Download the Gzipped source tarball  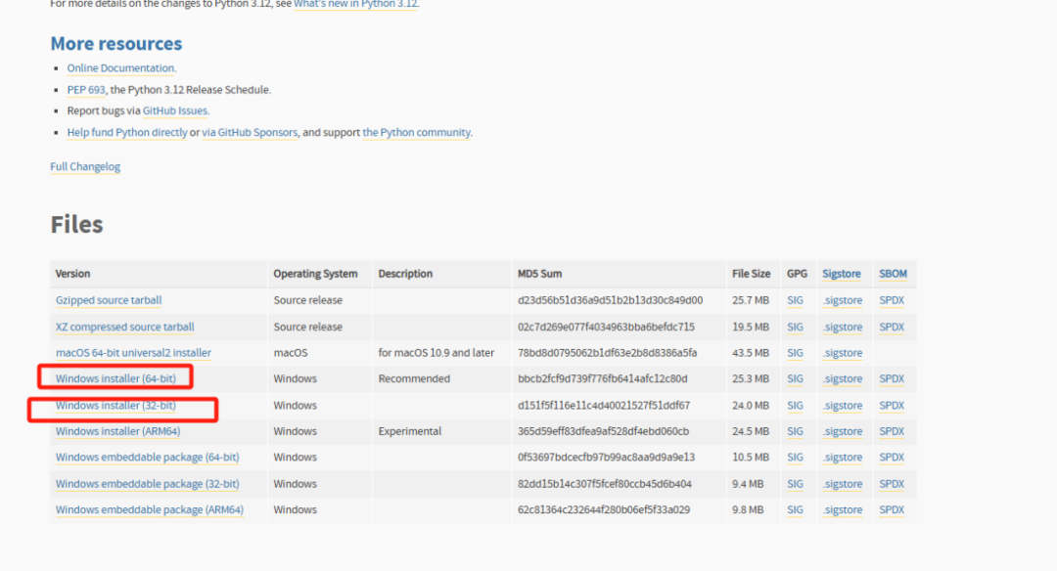[109, 300]
